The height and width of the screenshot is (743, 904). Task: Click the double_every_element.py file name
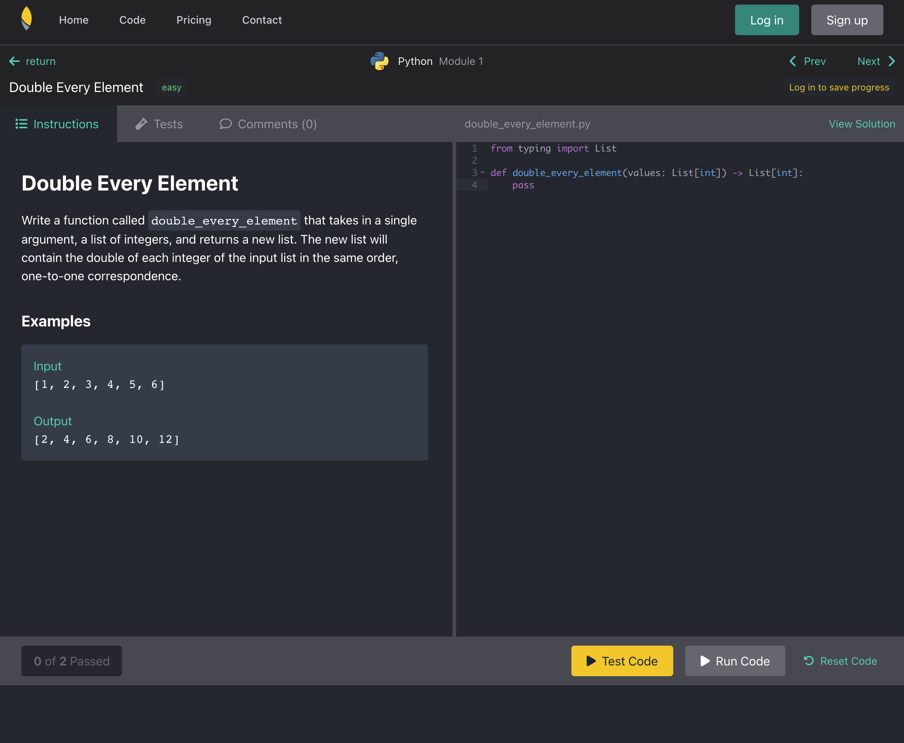(527, 124)
